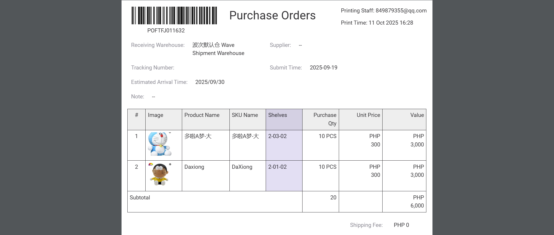Image resolution: width=554 pixels, height=235 pixels.
Task: Select shelf cell 2-01-02
Action: click(x=277, y=167)
